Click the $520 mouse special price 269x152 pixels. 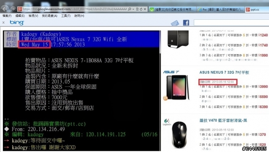click(x=262, y=144)
